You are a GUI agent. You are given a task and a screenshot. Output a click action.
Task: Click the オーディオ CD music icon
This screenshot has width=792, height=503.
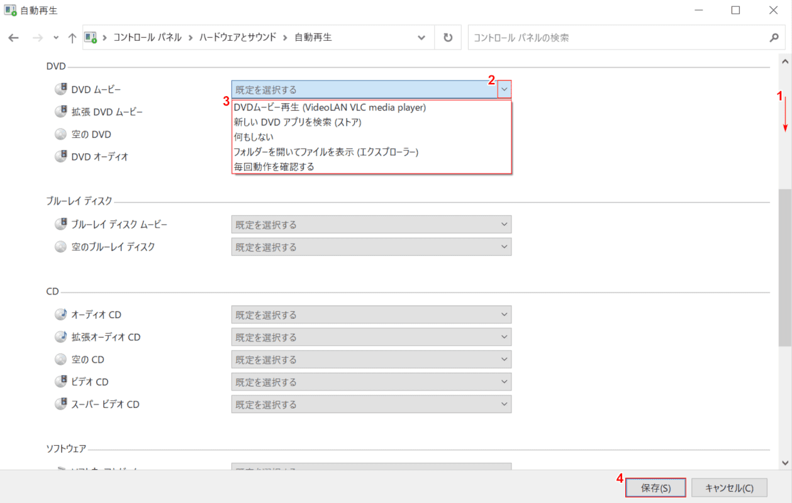click(x=60, y=314)
